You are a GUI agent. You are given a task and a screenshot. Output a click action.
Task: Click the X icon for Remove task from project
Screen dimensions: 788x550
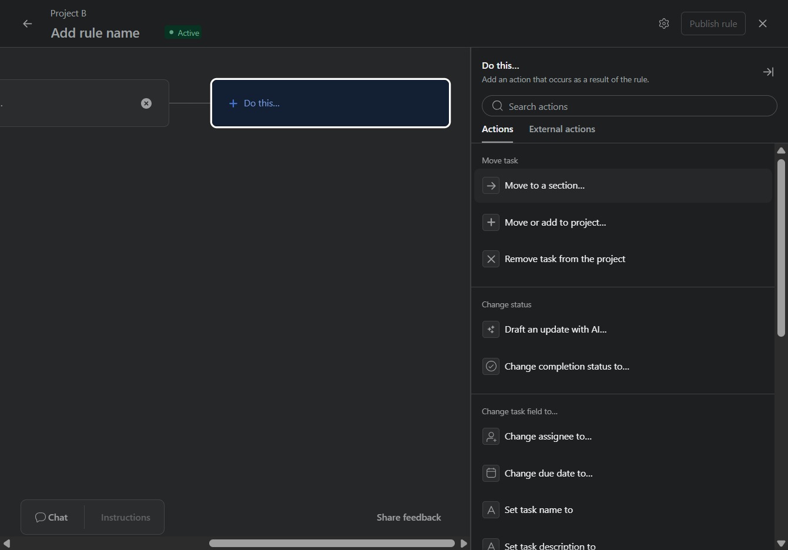coord(491,259)
